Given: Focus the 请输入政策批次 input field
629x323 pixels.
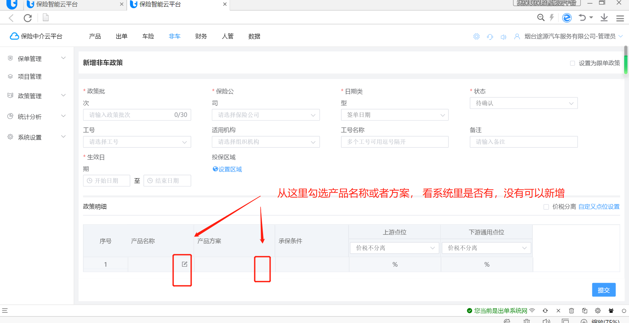Looking at the screenshot, I should pos(137,115).
